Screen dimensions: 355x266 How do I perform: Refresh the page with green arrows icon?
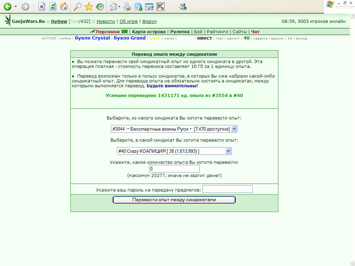53,6
